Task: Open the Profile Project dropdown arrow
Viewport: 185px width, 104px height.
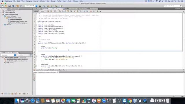Action: pos(62,6)
